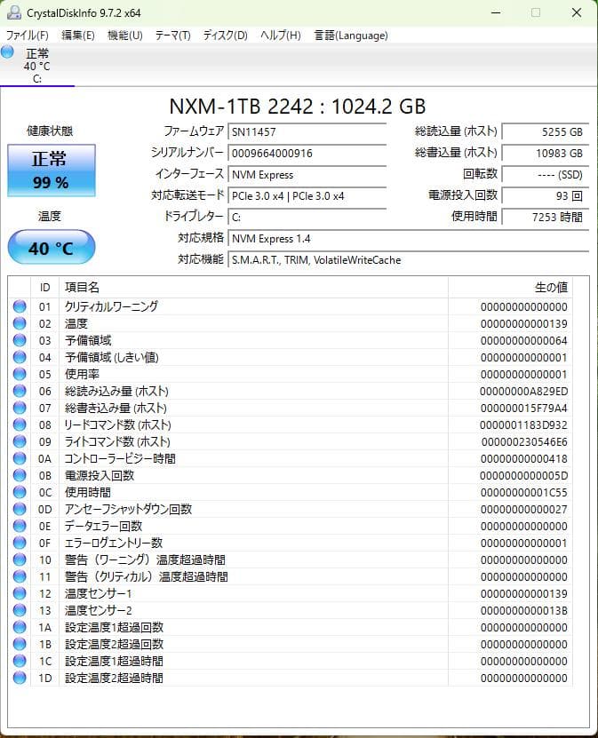
Task: Open the ディスク(D) menu
Action: [x=225, y=36]
